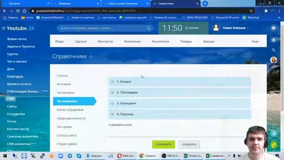Favorite the Справочники page with the star
Image resolution: width=284 pixels, height=160 pixels.
(91, 56)
